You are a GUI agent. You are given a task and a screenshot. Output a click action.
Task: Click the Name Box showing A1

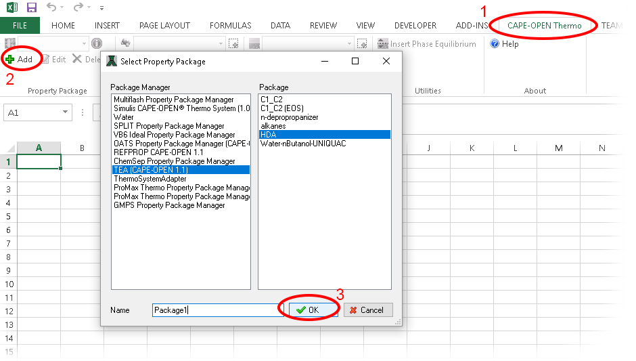(38, 112)
